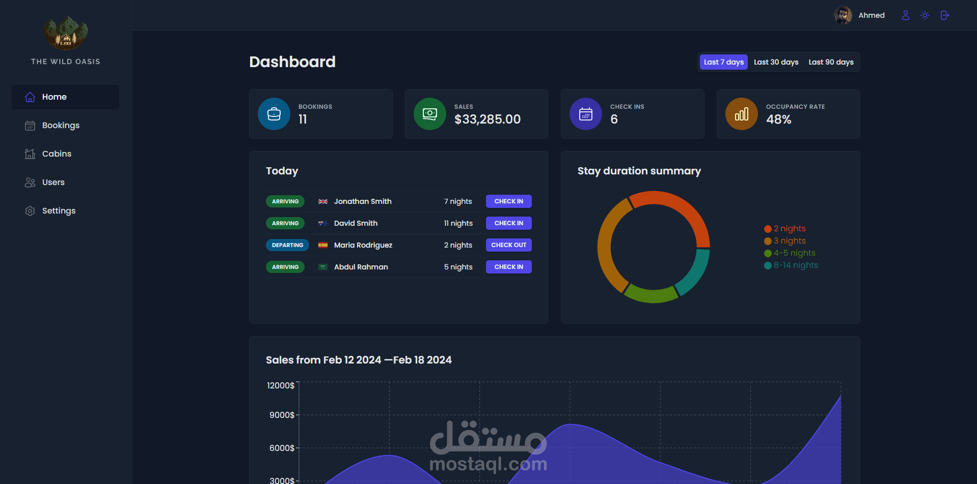Screen dimensions: 977x484
Task: Click the name Jonathan Smith
Action: [363, 202]
